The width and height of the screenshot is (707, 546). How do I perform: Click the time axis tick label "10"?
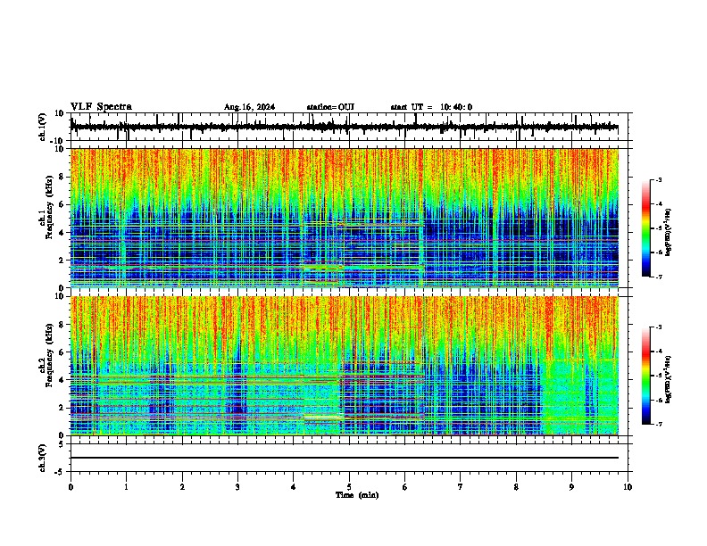628,487
